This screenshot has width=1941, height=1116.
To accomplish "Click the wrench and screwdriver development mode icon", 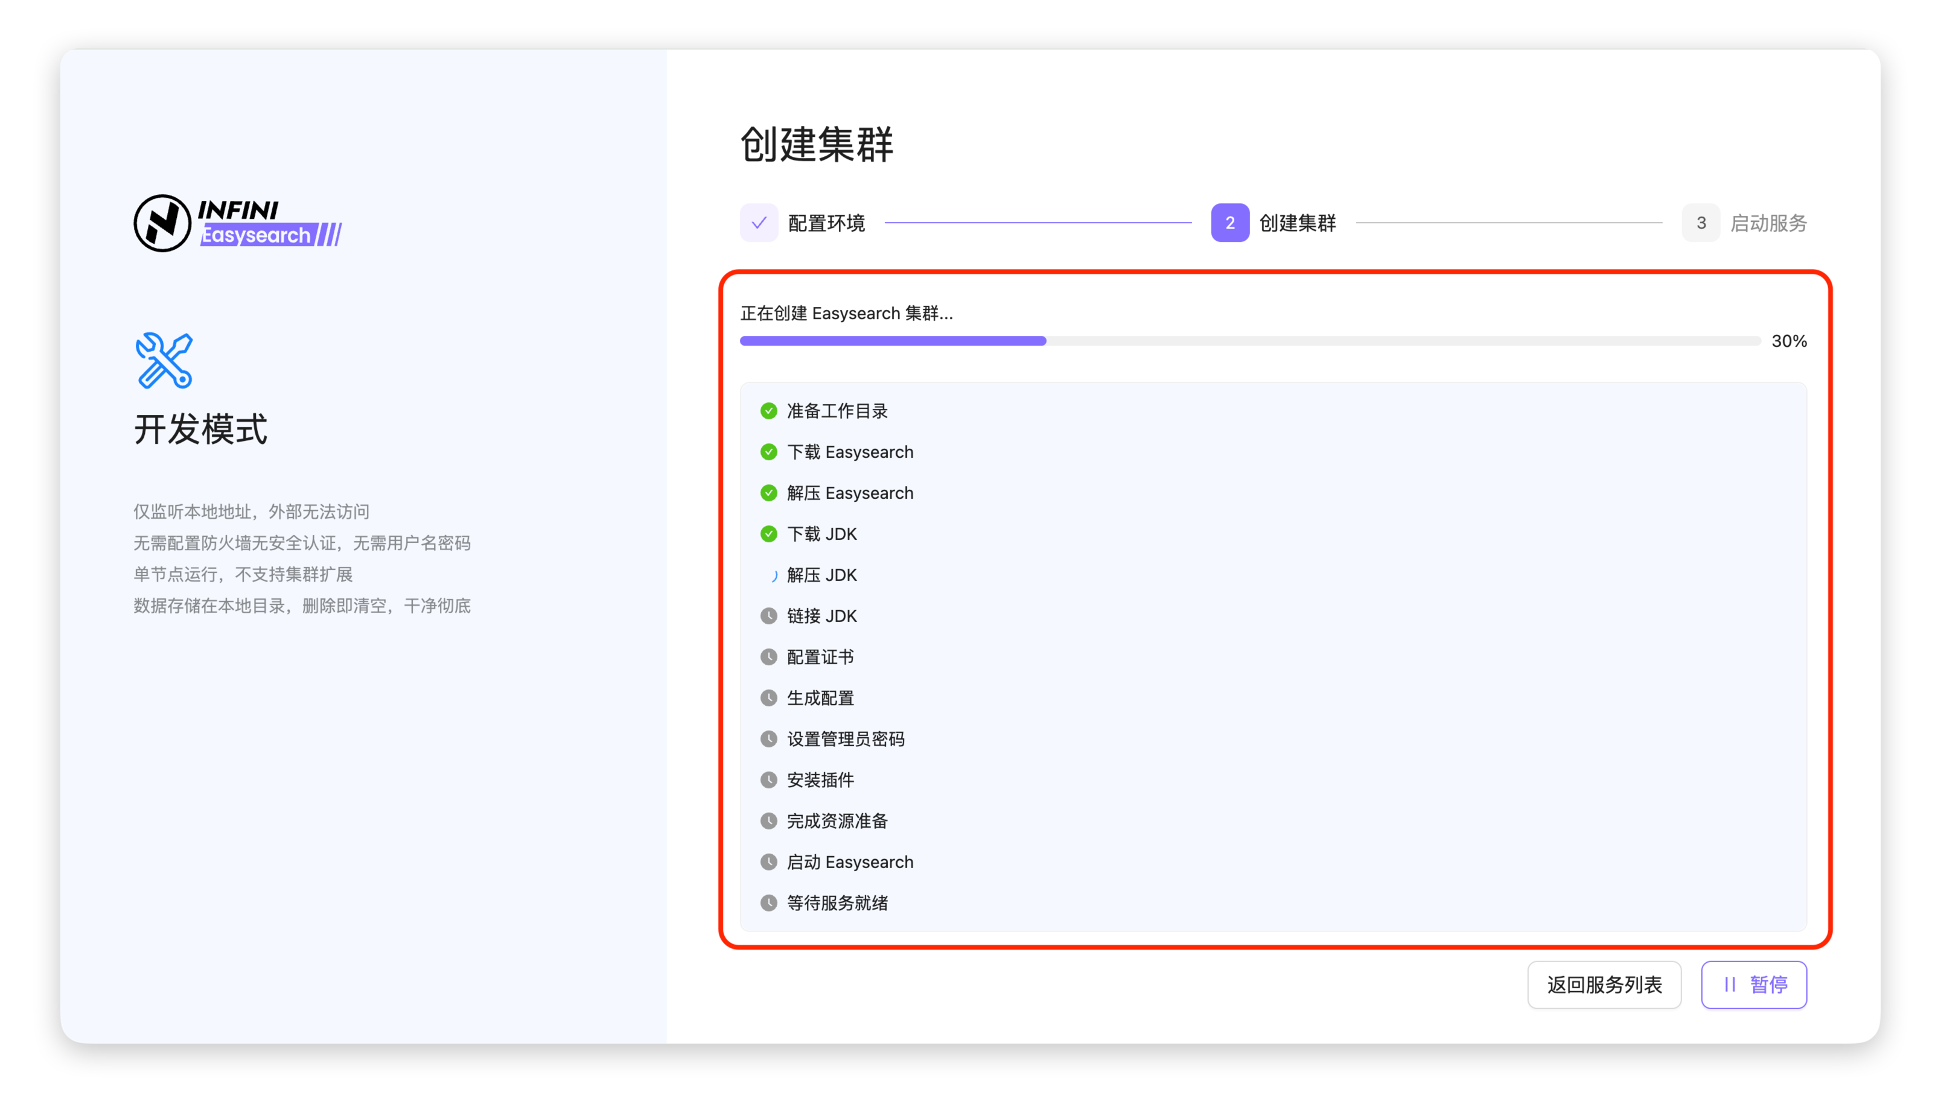I will [x=164, y=360].
